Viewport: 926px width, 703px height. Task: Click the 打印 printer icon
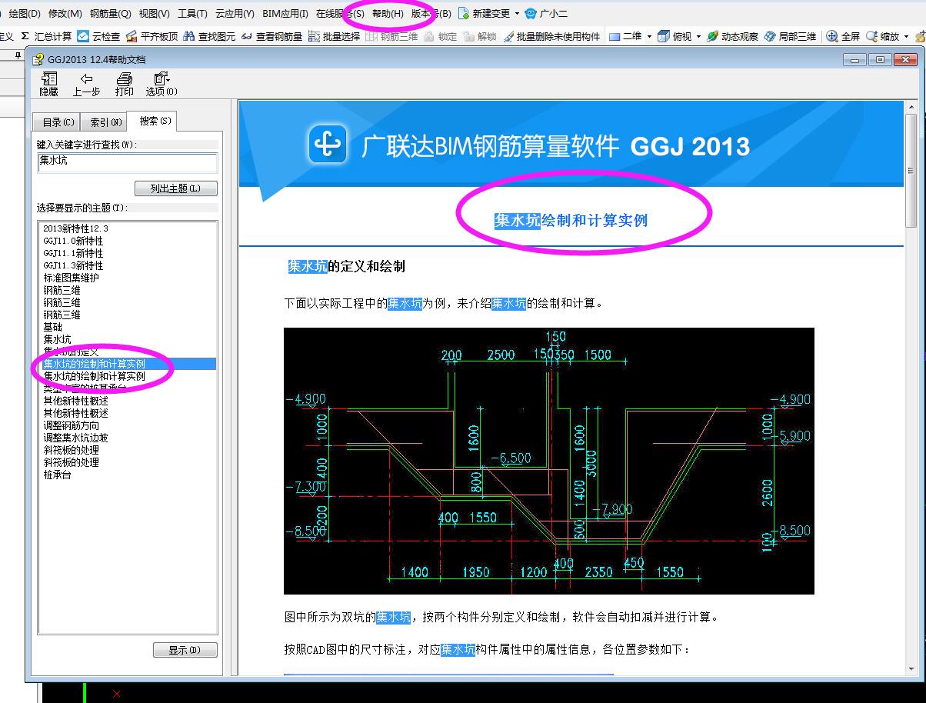click(124, 78)
